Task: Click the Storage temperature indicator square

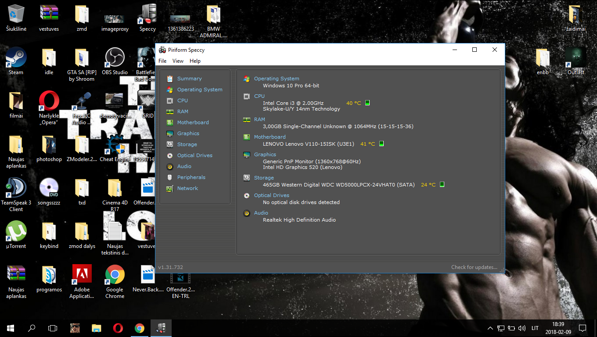Action: tap(442, 185)
